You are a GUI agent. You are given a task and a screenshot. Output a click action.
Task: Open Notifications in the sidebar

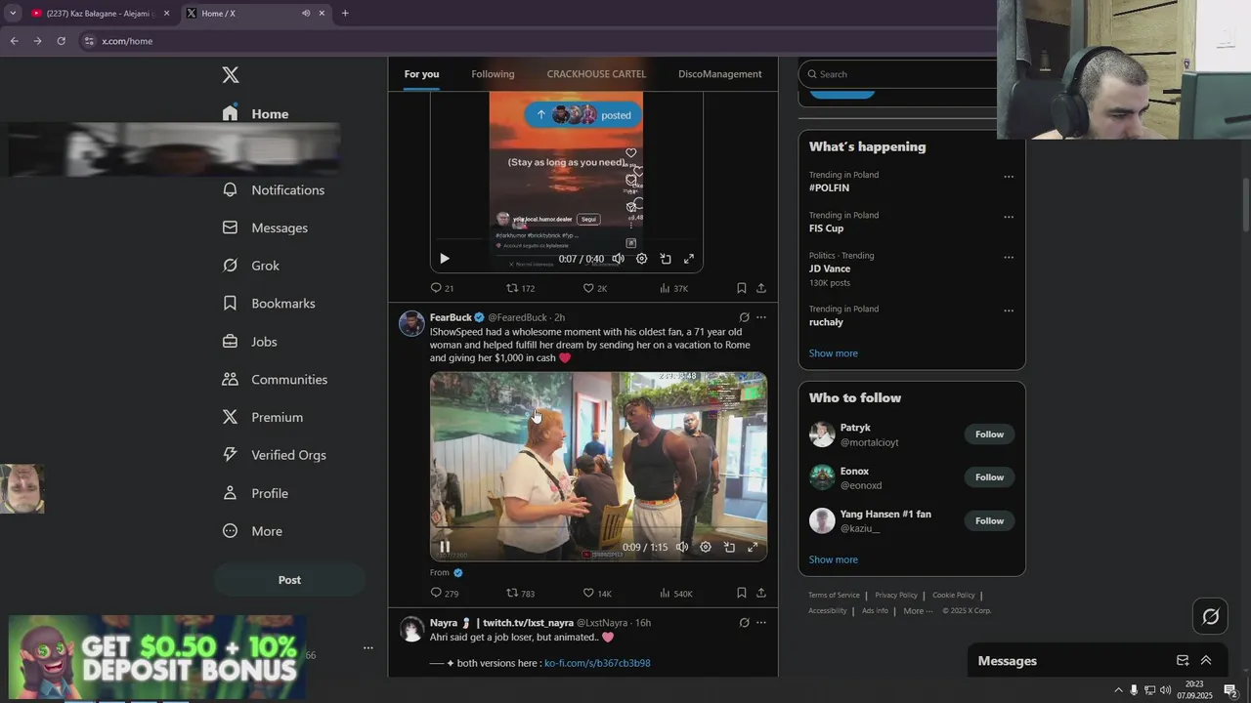(x=273, y=189)
